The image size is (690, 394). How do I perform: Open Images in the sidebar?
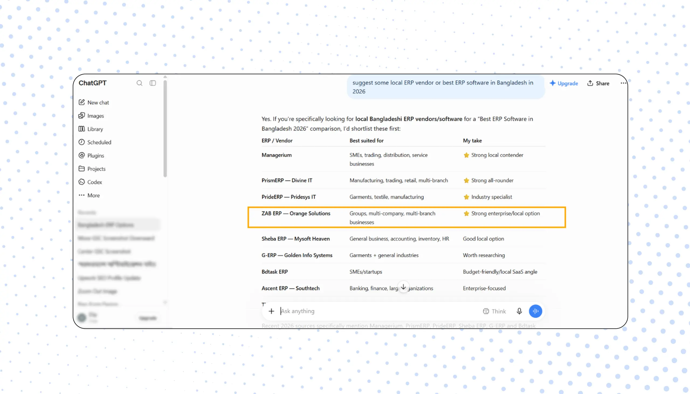[x=91, y=116]
